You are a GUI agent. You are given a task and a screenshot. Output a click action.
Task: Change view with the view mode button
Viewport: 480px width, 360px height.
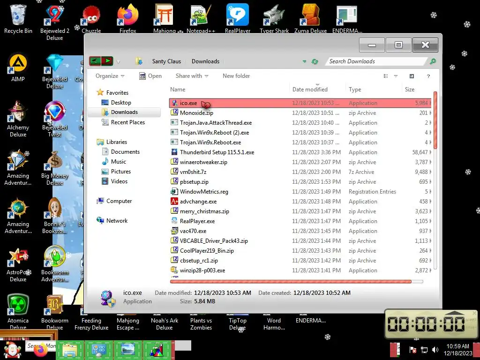point(386,76)
